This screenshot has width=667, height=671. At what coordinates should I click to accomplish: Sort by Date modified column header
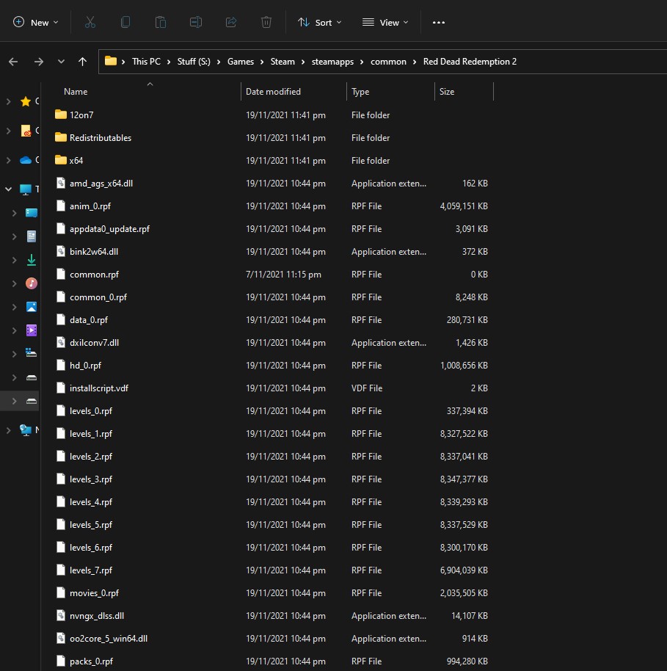[x=294, y=92]
